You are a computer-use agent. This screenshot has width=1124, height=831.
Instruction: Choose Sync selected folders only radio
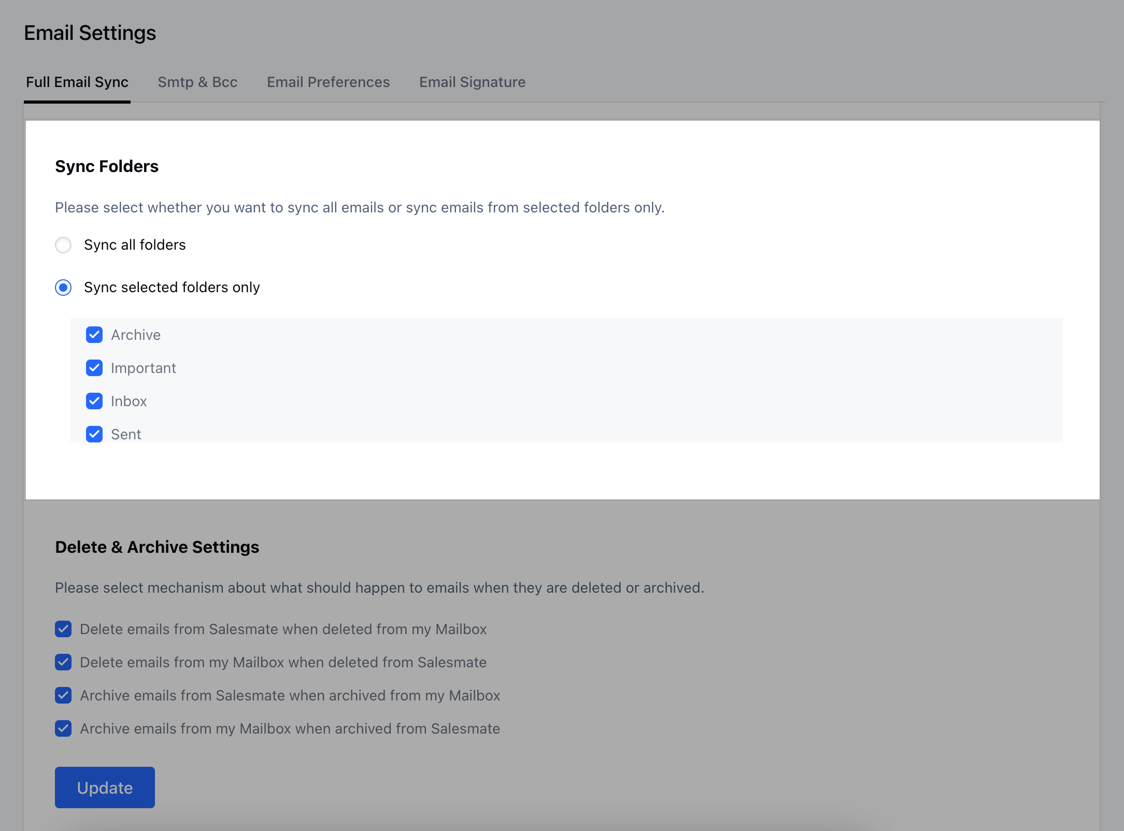tap(63, 288)
